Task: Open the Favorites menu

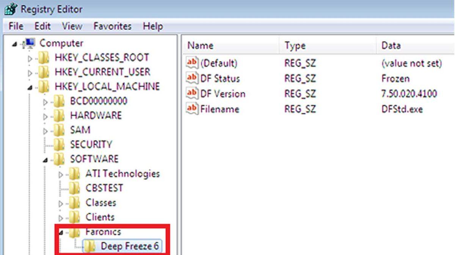Action: (112, 26)
